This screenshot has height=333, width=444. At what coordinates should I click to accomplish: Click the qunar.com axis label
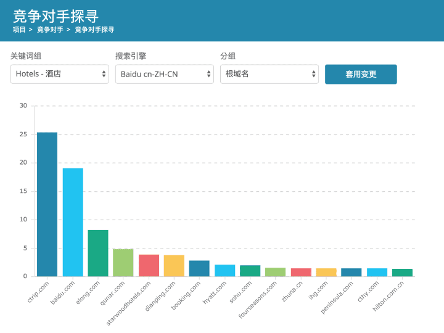coord(112,294)
